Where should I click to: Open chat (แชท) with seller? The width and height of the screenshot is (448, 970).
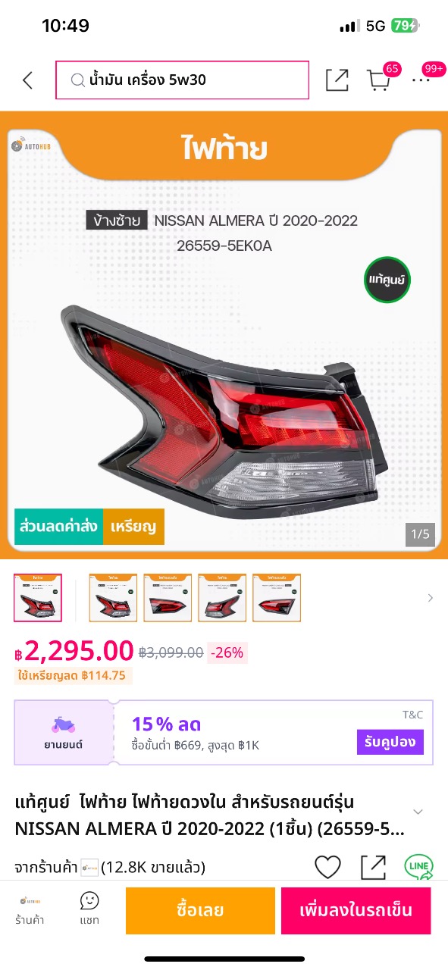coord(89,909)
